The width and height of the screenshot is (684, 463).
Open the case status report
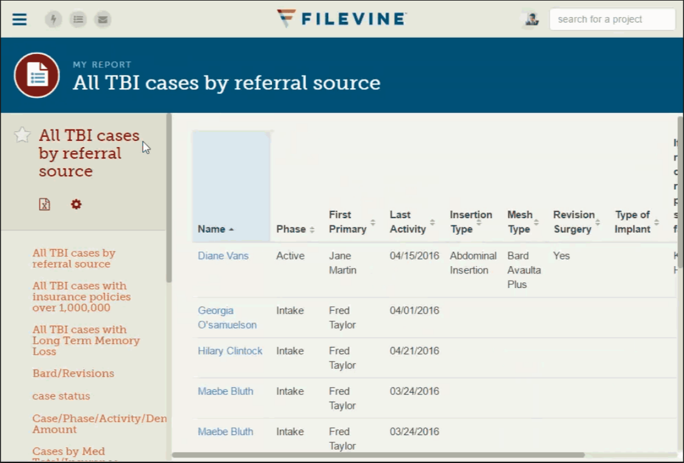[61, 396]
